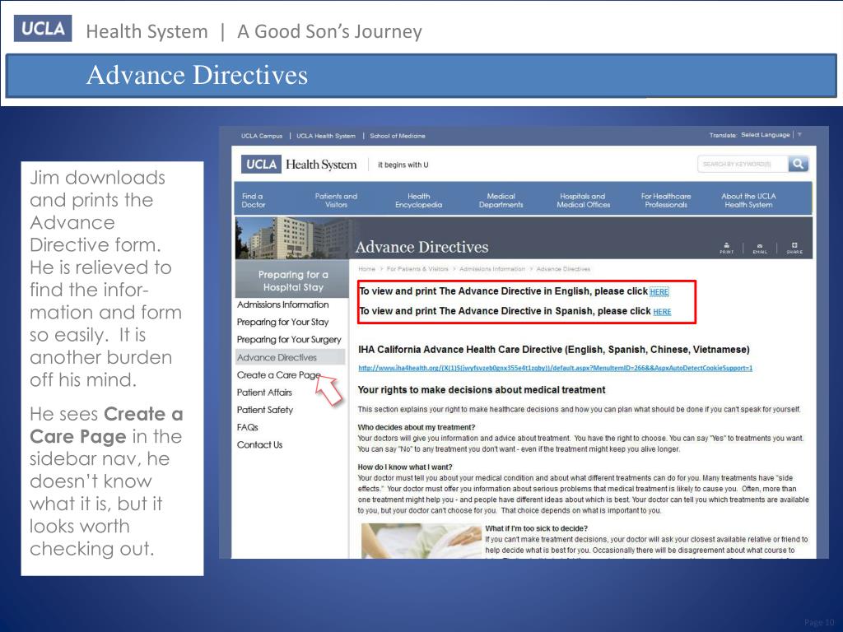Select Preparing for Your Stay

[283, 322]
